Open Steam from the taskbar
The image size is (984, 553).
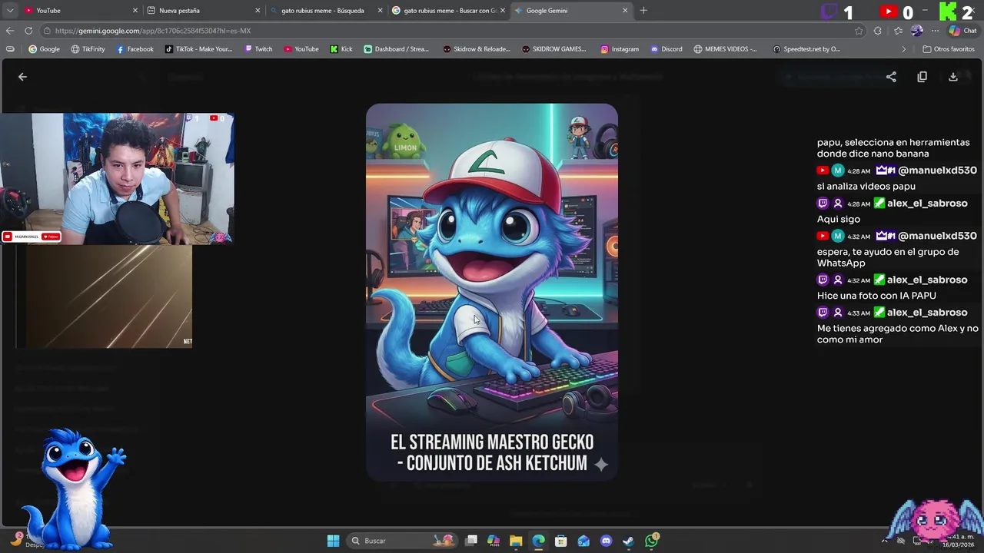[628, 541]
